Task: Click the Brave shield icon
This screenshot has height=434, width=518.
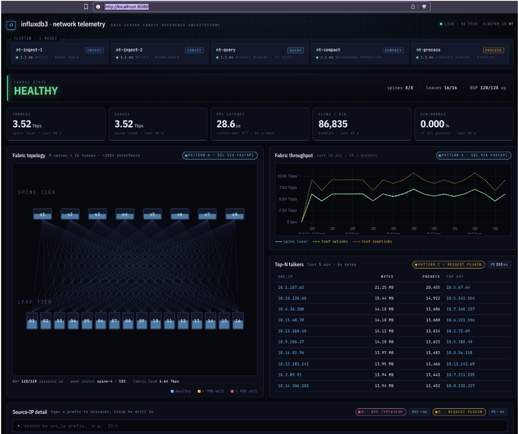Action: 424,6
